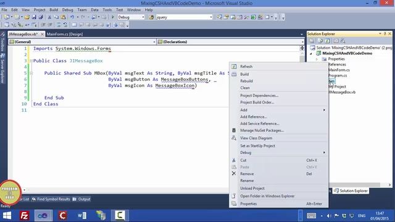The height and width of the screenshot is (222, 395).
Task: Expand the Debug submenu in context menu
Action: tap(324, 152)
